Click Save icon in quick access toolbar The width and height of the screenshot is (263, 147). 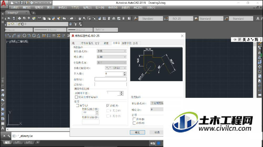coord(22,3)
